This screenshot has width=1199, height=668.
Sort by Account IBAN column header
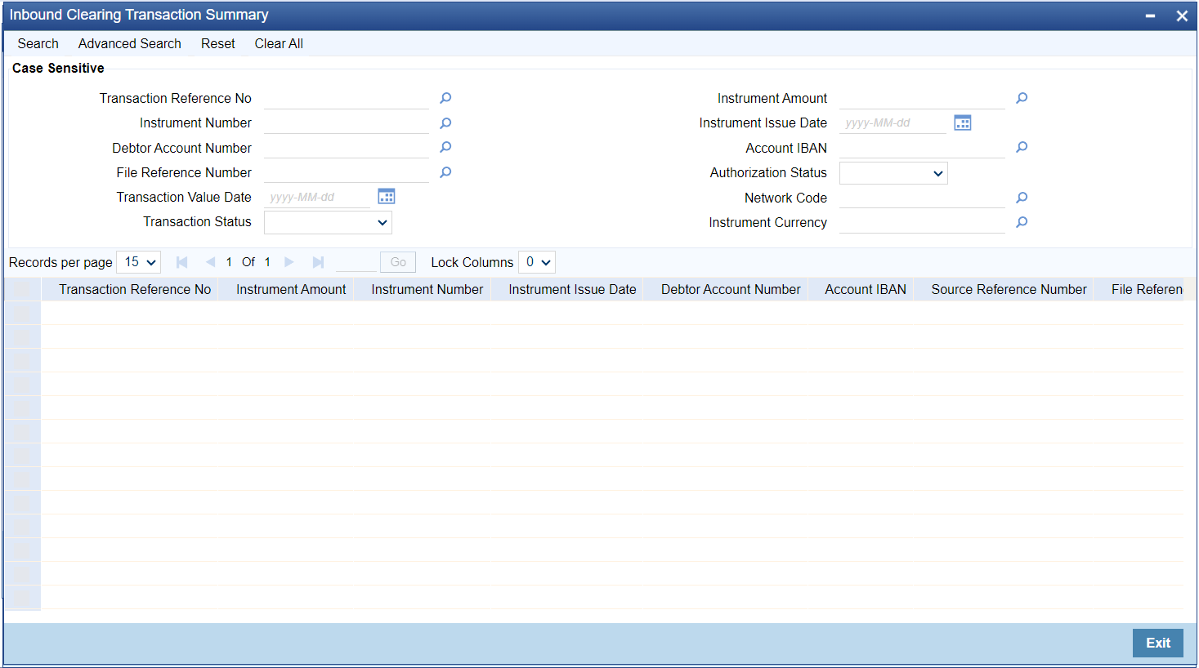tap(866, 289)
